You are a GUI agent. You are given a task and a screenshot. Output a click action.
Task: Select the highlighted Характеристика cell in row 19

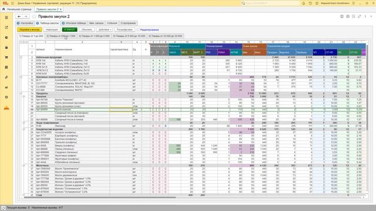click(121, 110)
